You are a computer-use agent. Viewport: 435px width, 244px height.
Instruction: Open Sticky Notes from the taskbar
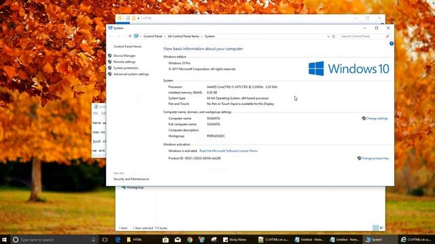(234, 239)
